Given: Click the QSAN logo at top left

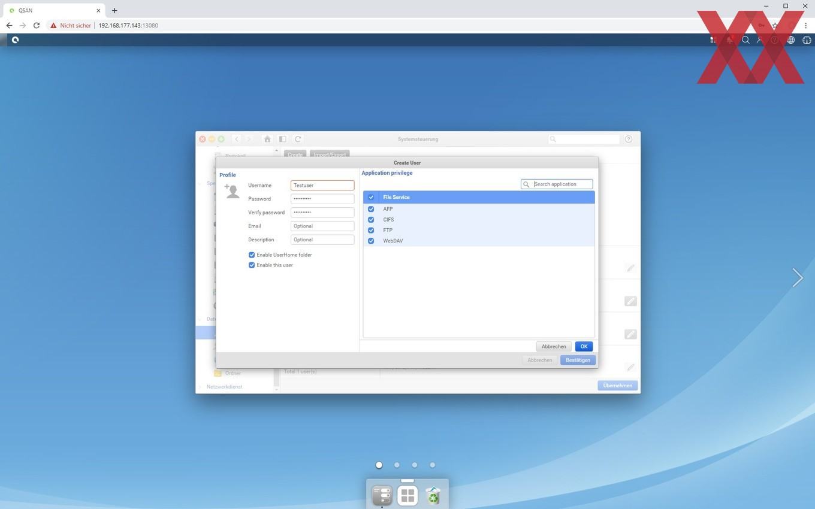Looking at the screenshot, I should [x=15, y=40].
